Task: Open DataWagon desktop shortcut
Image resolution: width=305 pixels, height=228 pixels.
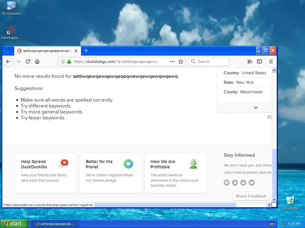Action: [11, 33]
